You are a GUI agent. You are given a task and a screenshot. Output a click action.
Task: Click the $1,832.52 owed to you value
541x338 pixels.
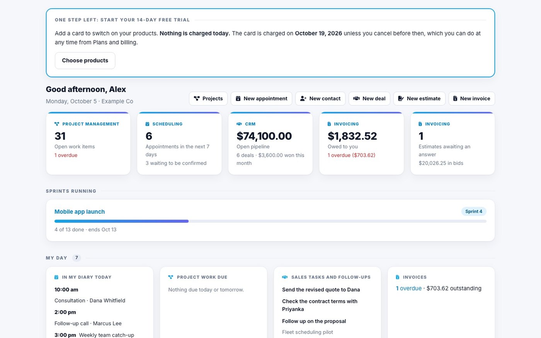tap(352, 136)
